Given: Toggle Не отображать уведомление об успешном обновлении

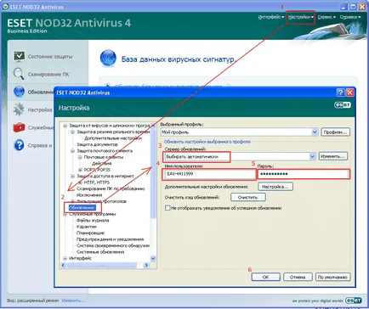Looking at the screenshot, I should point(167,208).
